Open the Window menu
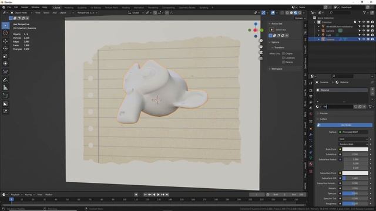 click(35, 8)
